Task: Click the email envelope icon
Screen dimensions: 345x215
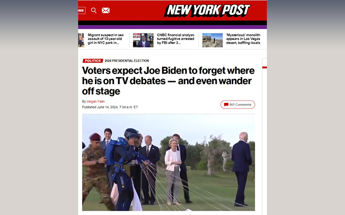Action: (x=105, y=11)
